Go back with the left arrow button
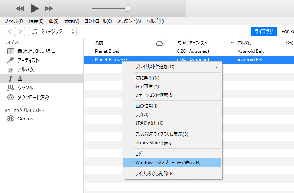This screenshot has width=294, height=193. [10, 31]
